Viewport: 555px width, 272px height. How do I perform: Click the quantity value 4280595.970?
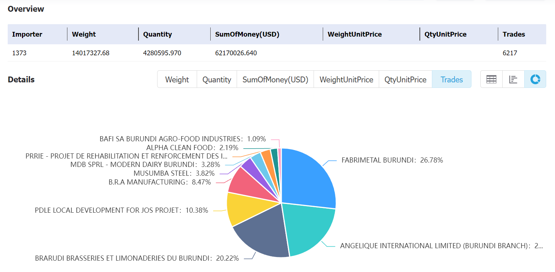(162, 53)
